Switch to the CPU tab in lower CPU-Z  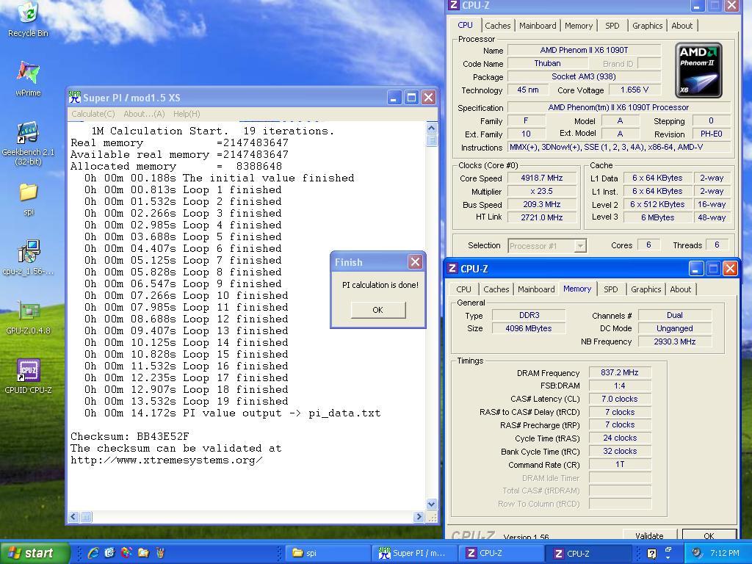[x=463, y=289]
